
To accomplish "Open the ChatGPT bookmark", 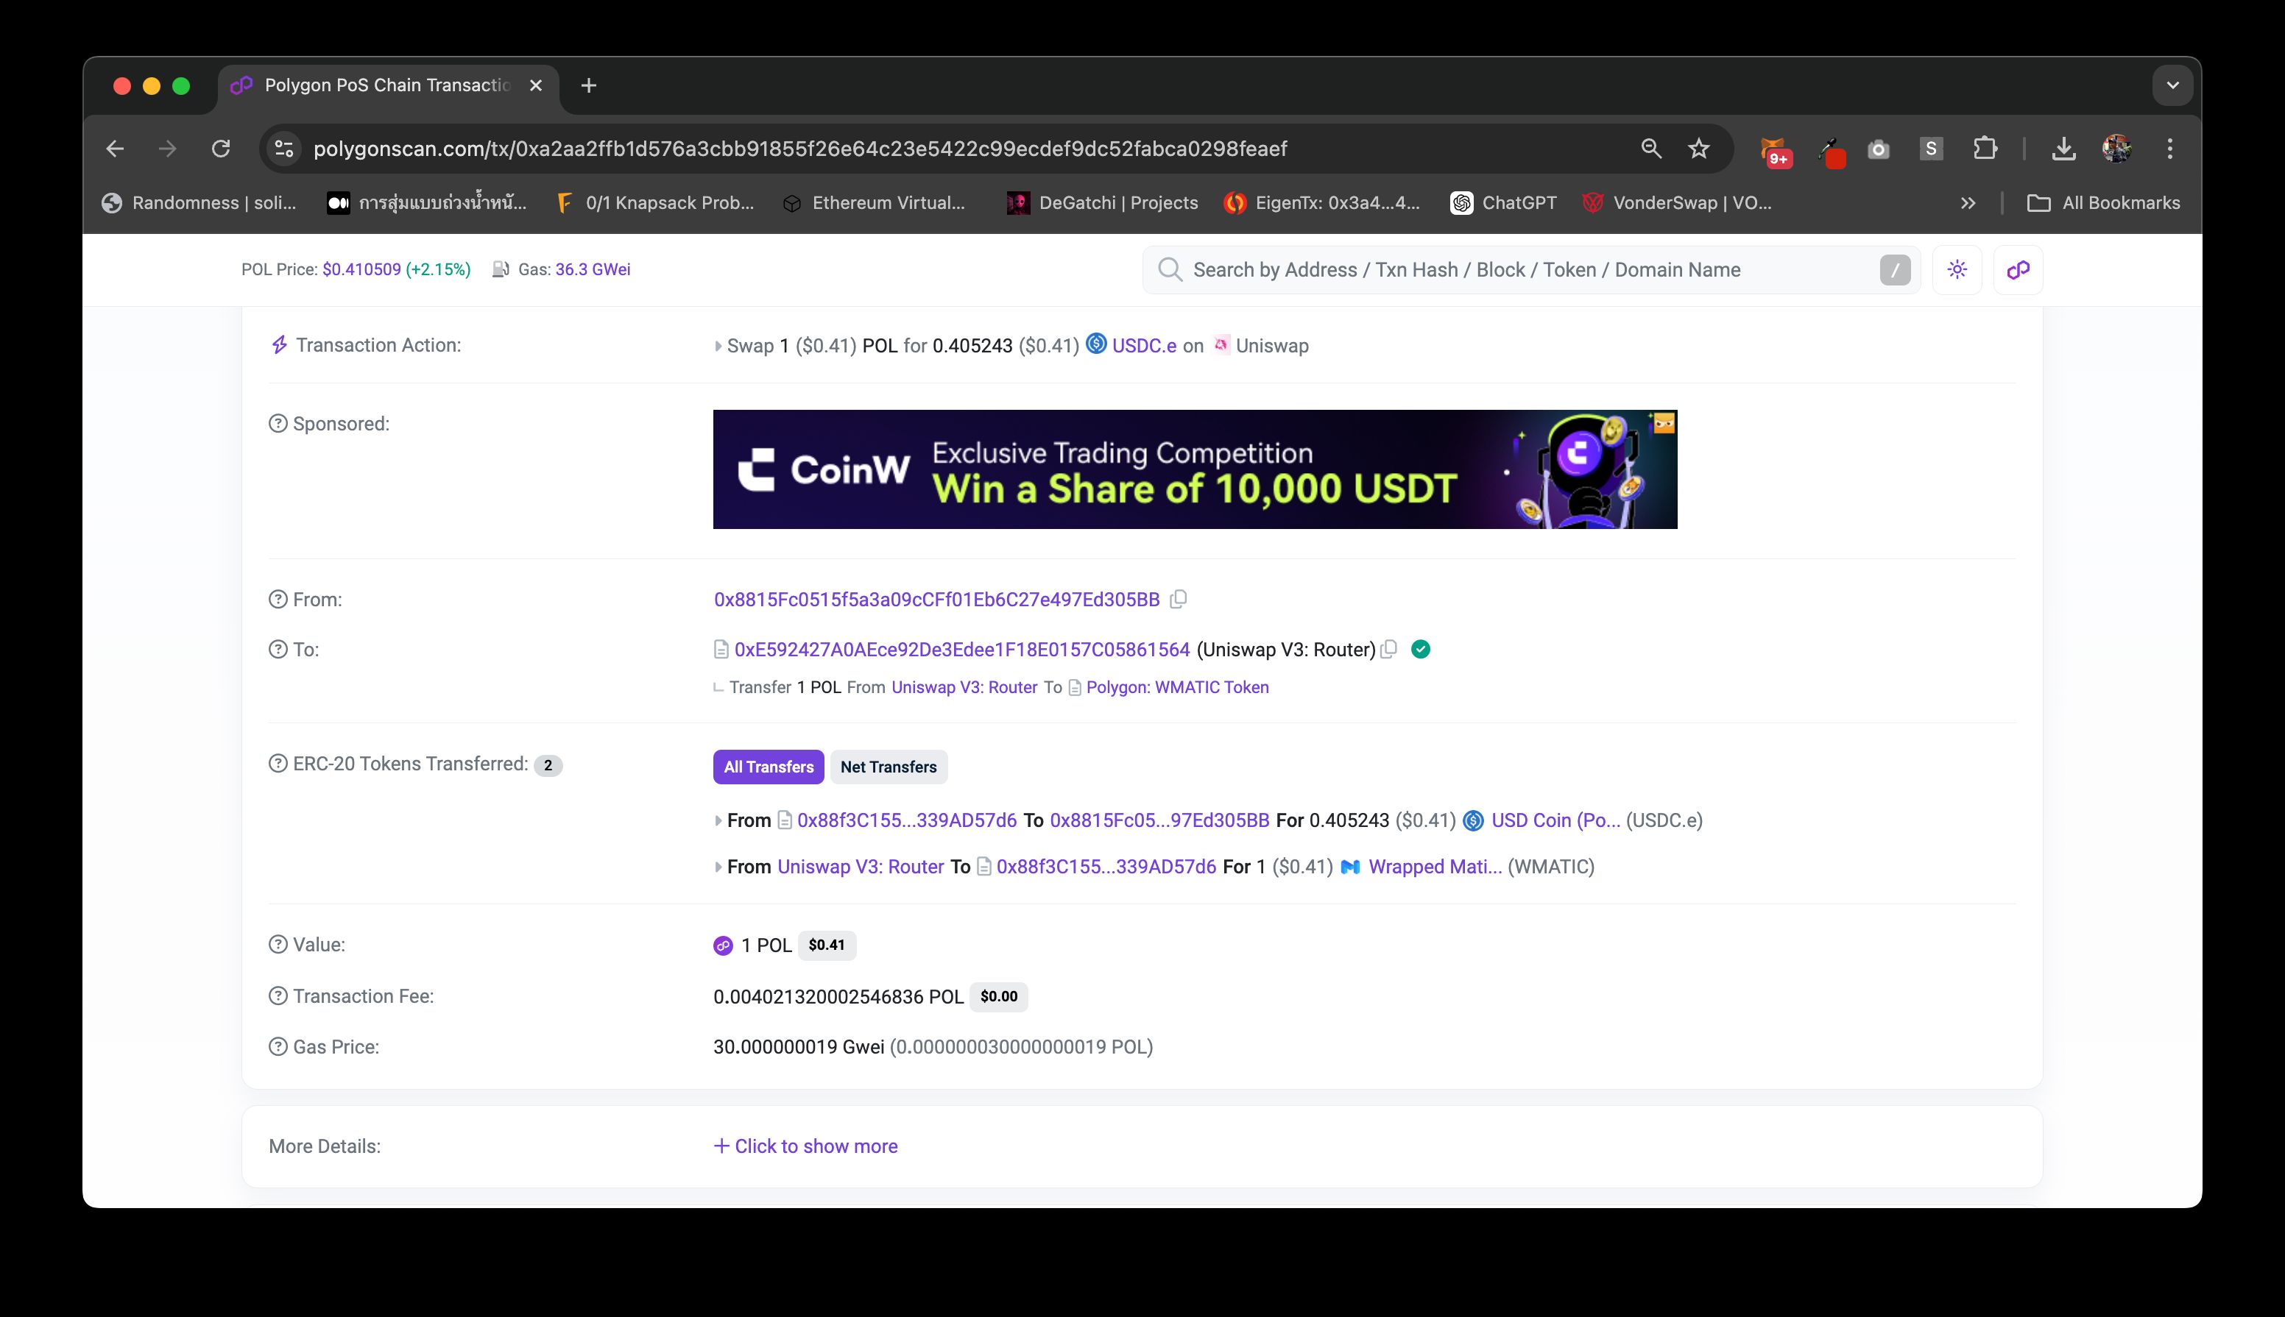I will tap(1503, 202).
